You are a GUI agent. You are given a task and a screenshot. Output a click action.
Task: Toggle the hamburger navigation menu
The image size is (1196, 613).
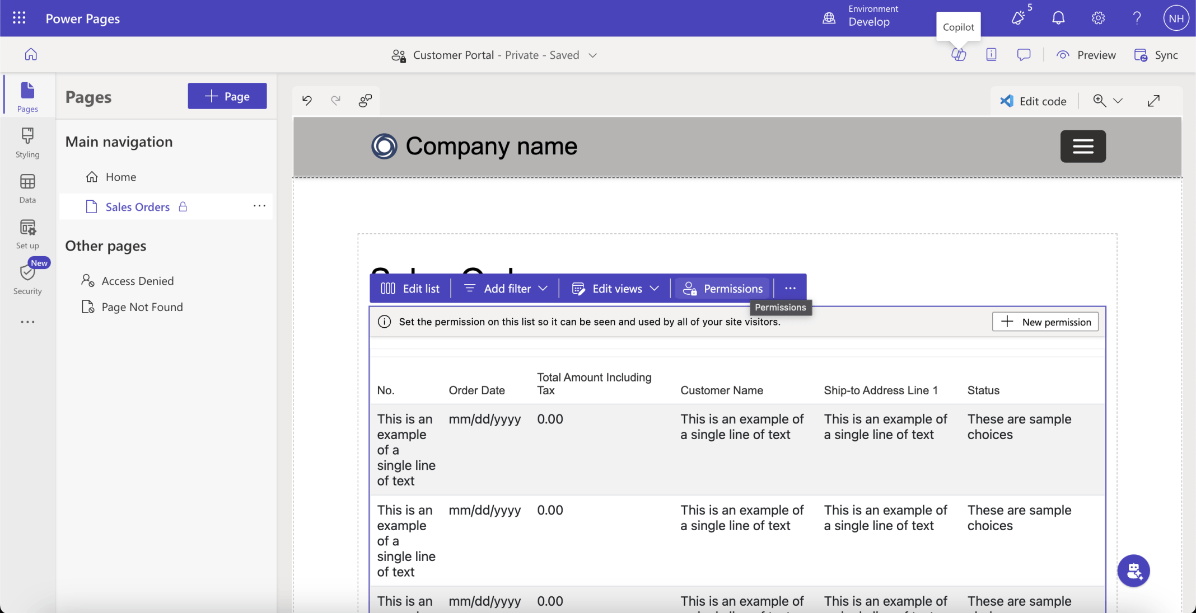click(x=1082, y=147)
